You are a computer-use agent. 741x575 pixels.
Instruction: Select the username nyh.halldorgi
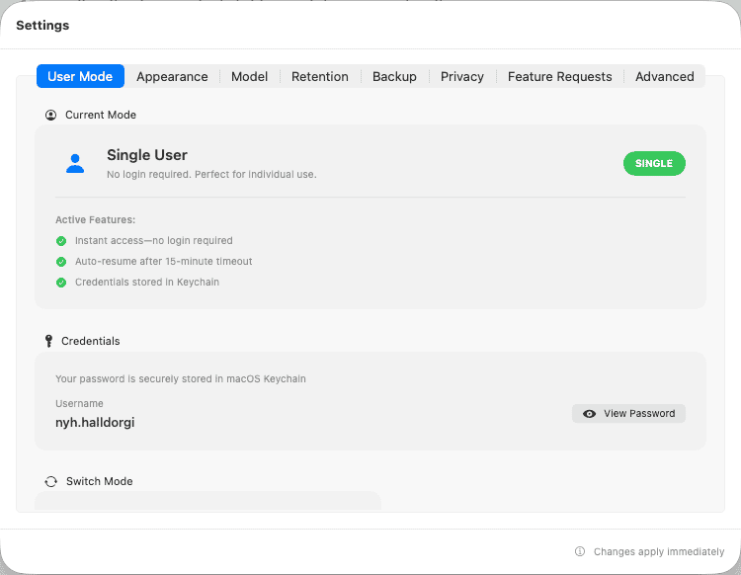(x=95, y=423)
